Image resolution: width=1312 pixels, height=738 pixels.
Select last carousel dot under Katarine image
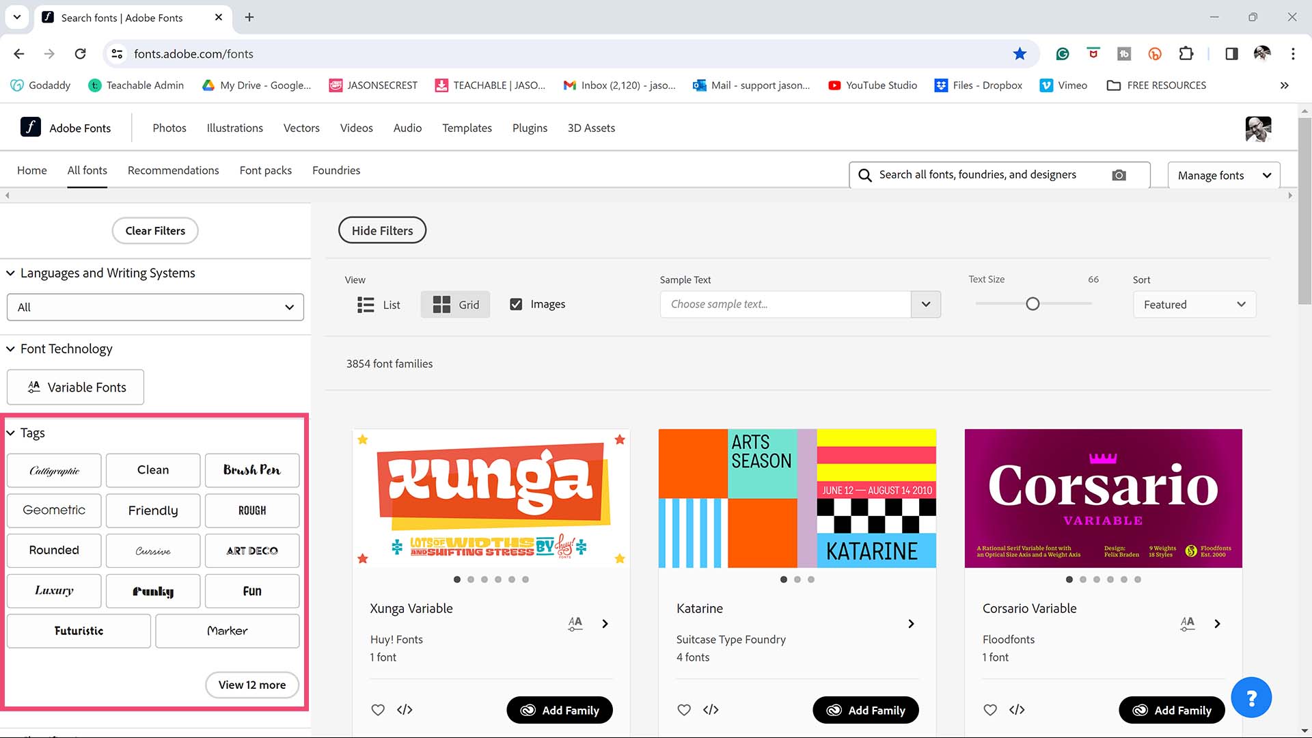click(x=811, y=579)
